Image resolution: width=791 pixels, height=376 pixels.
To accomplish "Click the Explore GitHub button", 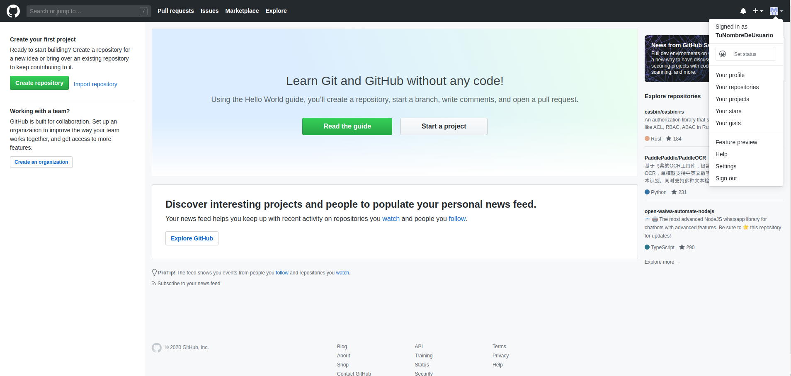I will click(x=192, y=238).
